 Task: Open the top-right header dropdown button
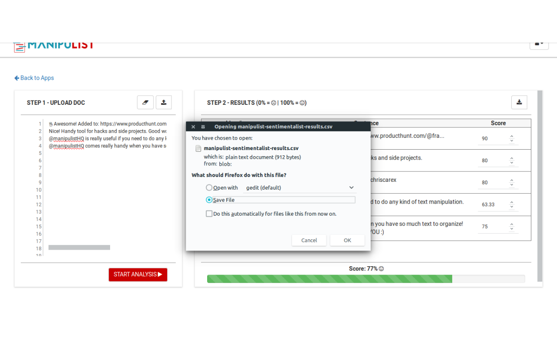pos(539,43)
